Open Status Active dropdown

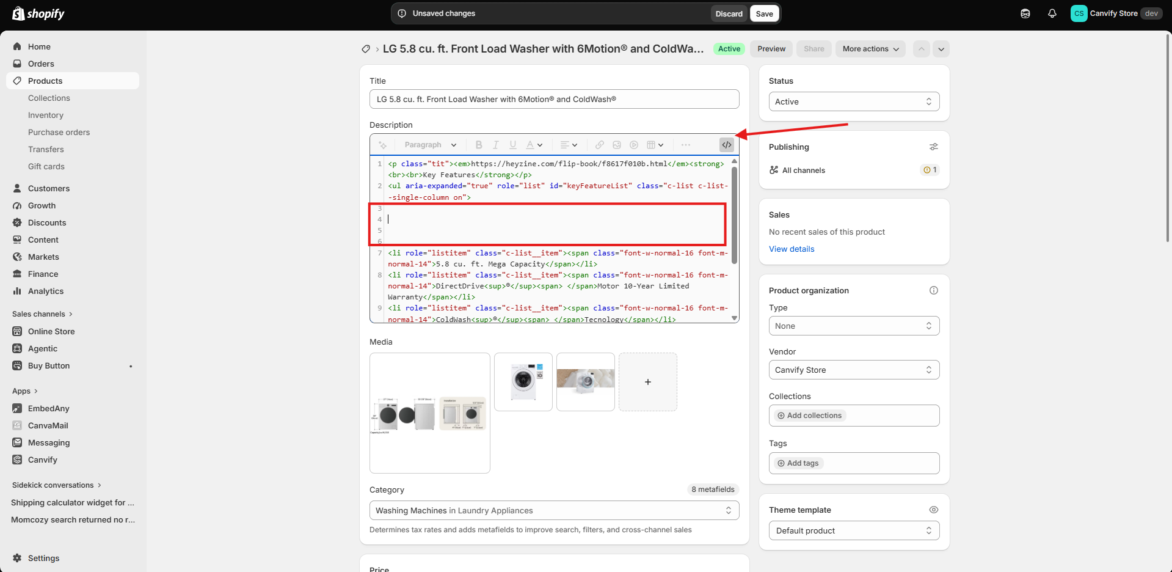(854, 101)
